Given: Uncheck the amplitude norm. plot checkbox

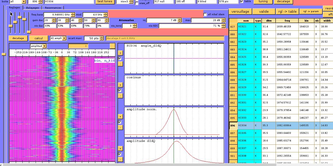Looking at the screenshot, I should (120, 122).
